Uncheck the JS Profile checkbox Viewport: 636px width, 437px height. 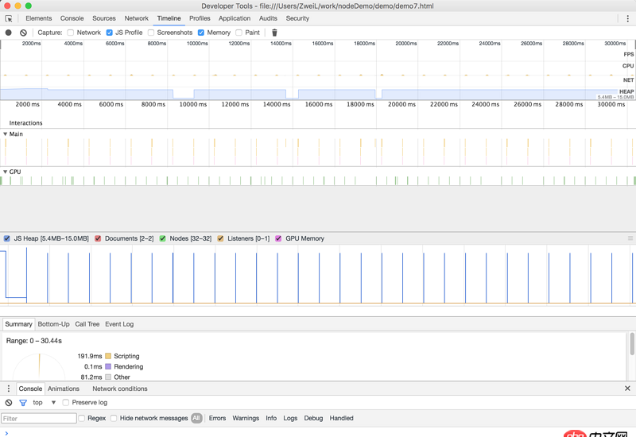tap(110, 33)
